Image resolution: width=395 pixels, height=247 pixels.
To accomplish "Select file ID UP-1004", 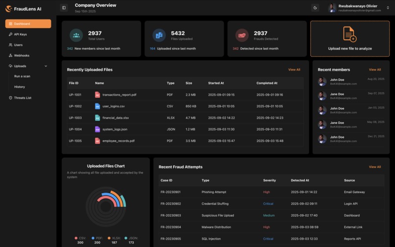I will (75, 129).
